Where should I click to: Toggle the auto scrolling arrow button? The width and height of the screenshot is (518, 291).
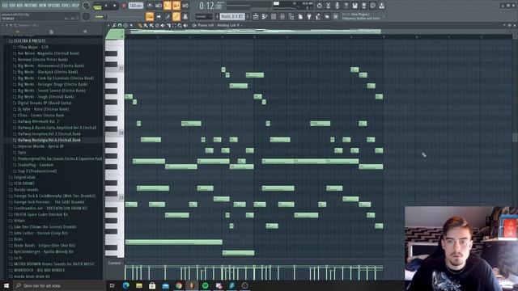pos(159,16)
